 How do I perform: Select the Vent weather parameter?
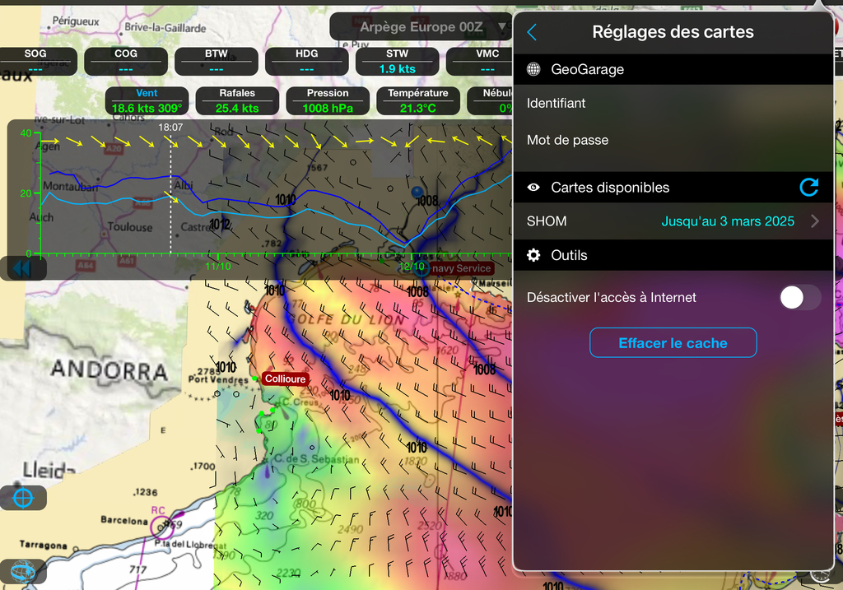pyautogui.click(x=147, y=101)
